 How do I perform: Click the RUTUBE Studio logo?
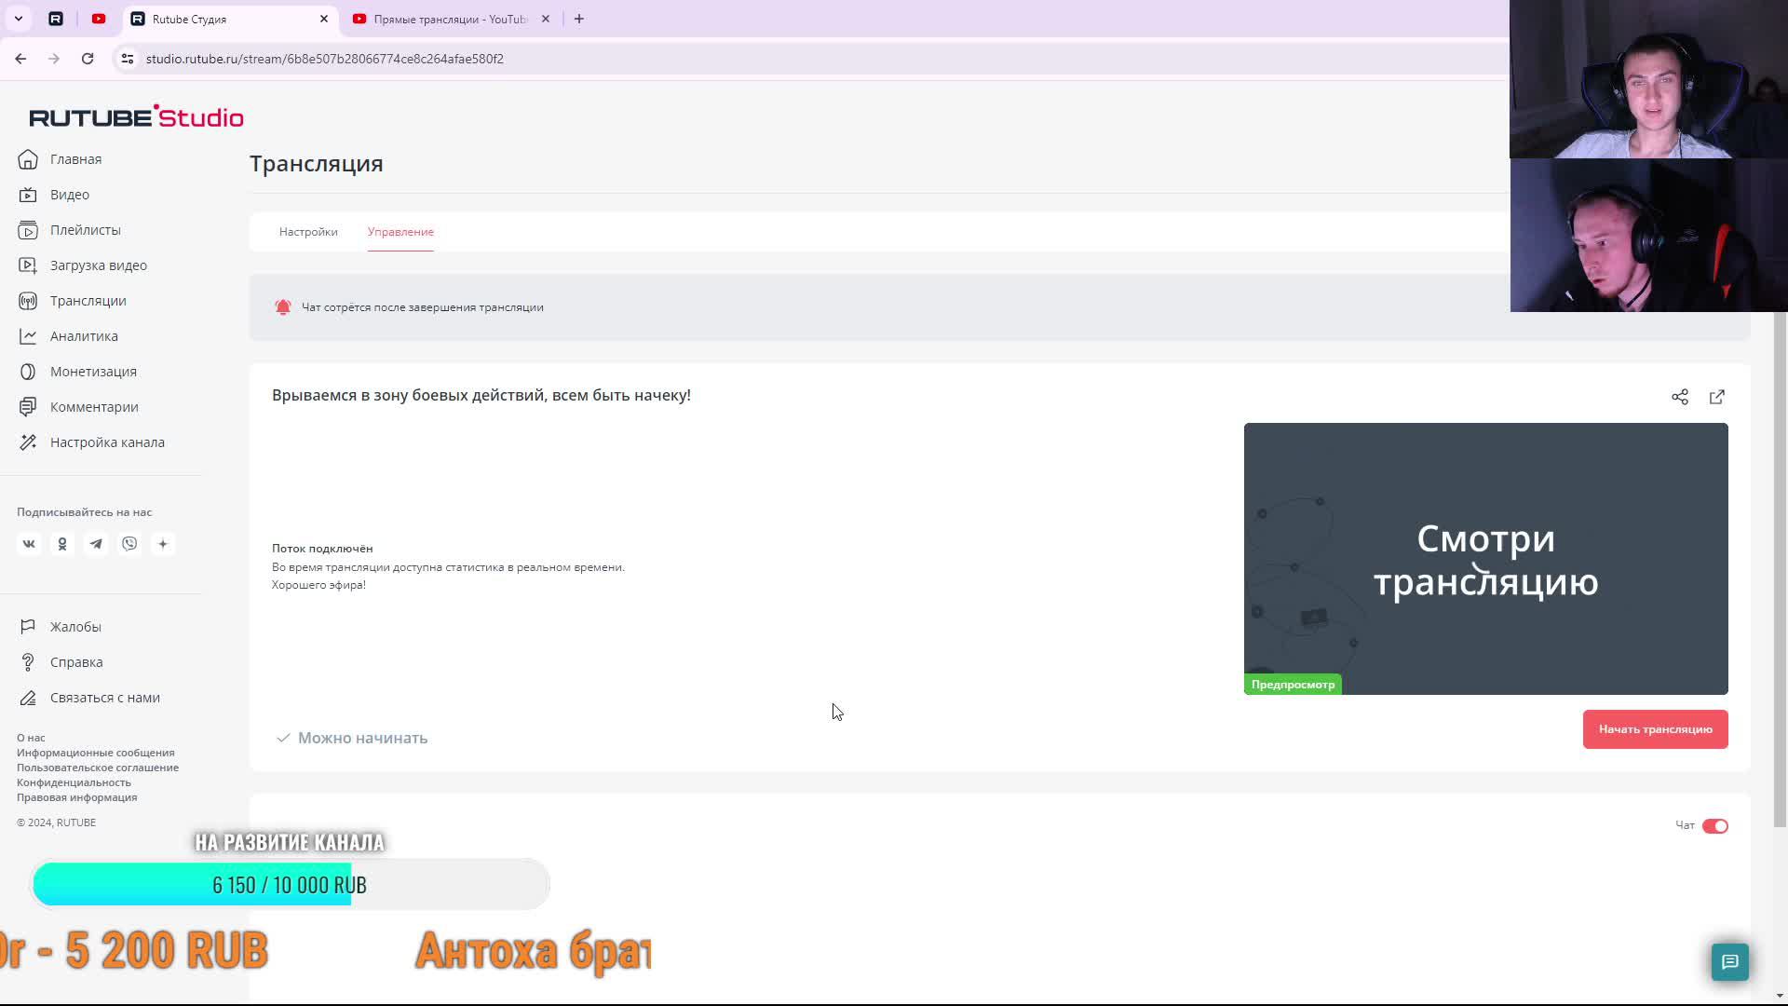[136, 117]
